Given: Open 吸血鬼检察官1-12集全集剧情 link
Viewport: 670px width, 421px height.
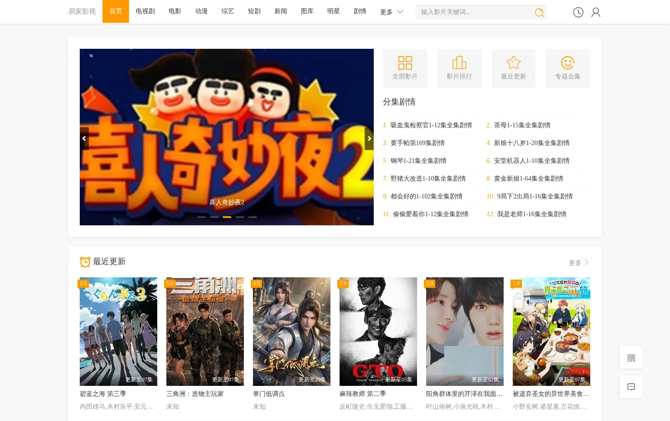Looking at the screenshot, I should coord(431,125).
